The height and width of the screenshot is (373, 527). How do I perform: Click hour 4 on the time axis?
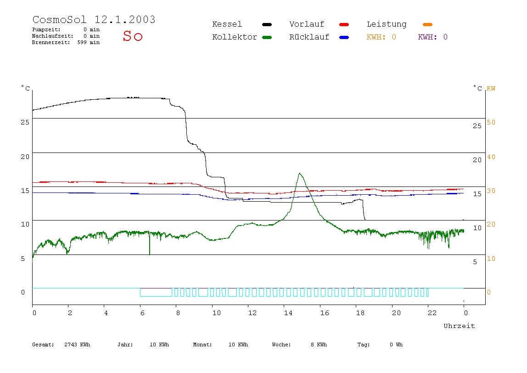click(106, 313)
